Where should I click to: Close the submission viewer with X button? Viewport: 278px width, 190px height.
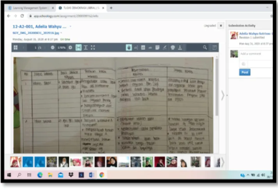221,25
